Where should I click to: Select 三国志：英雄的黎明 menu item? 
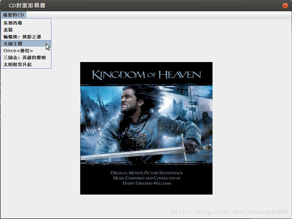click(26, 58)
